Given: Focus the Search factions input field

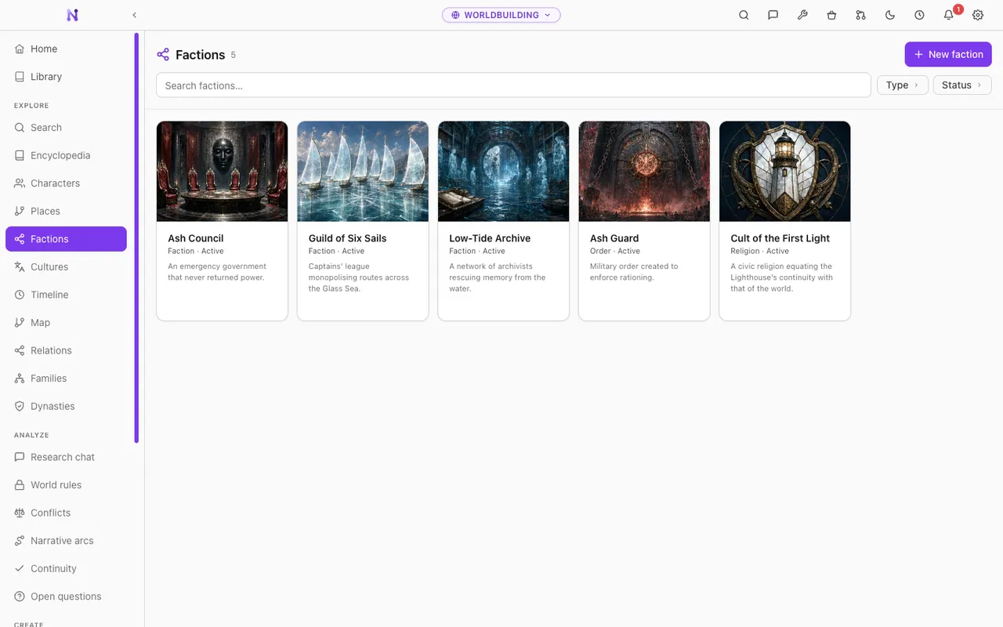Looking at the screenshot, I should [513, 85].
